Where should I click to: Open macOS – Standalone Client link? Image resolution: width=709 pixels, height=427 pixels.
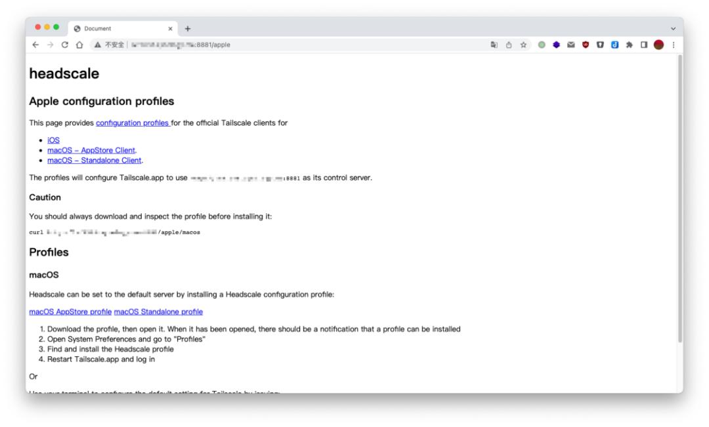click(x=94, y=161)
